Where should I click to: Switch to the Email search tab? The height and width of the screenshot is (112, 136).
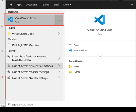point(56,5)
